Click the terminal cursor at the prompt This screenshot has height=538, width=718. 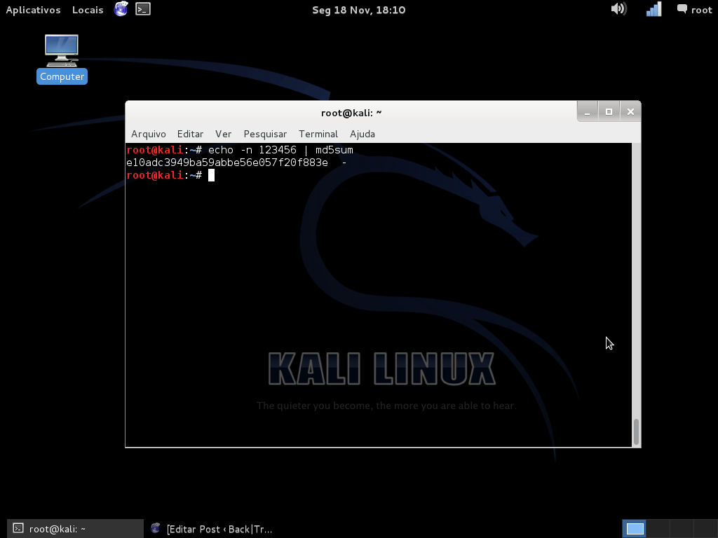[x=211, y=175]
